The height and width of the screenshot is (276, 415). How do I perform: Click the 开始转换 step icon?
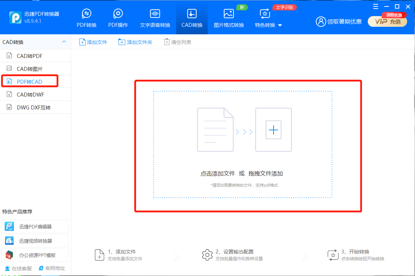[x=333, y=255]
